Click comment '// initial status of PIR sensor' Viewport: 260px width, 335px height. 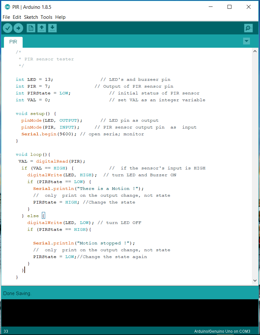coord(154,93)
